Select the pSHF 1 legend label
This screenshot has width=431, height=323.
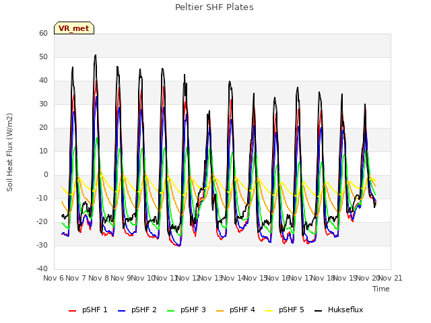click(94, 310)
